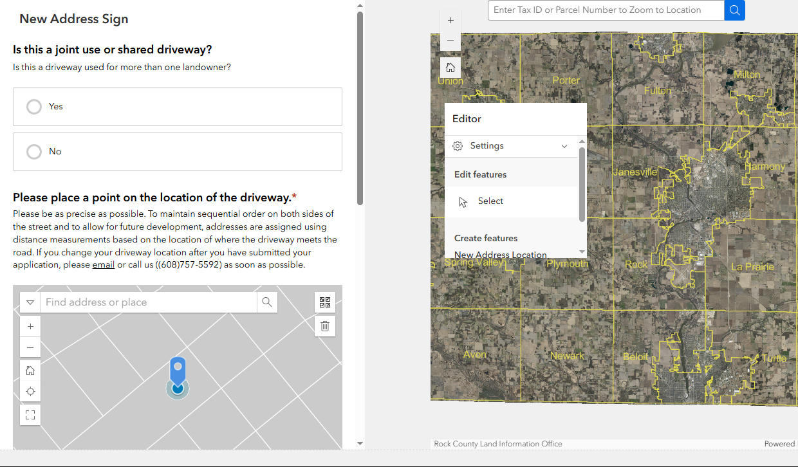This screenshot has height=467, width=798.
Task: Click the blue parcel search magnifier button
Action: point(734,10)
